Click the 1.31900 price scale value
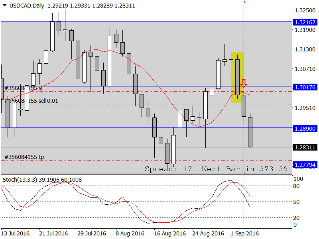Image resolution: width=319 pixels, height=239 pixels. [305, 30]
